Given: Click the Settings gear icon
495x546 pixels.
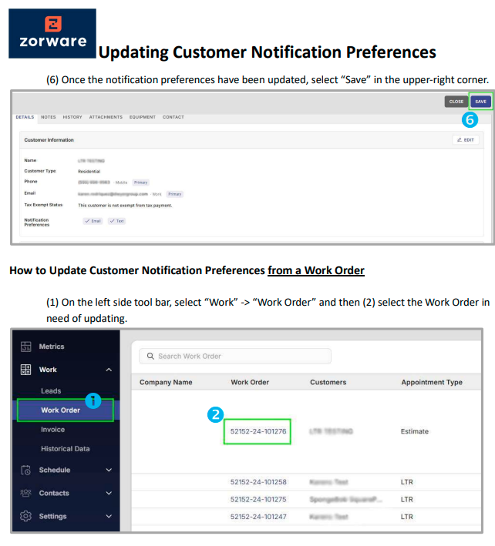Looking at the screenshot, I should (x=25, y=516).
